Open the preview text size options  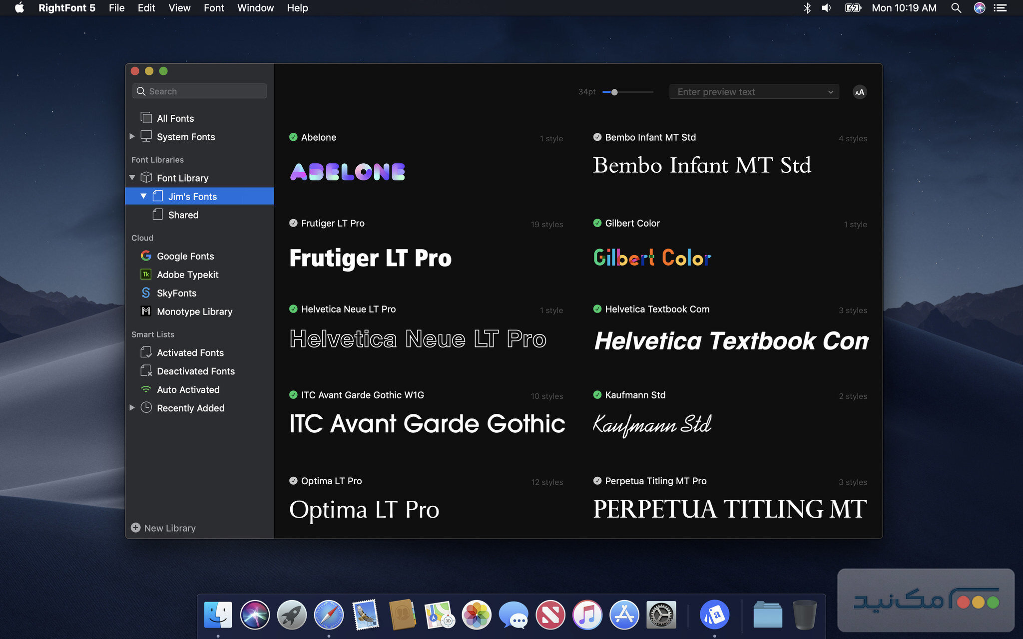(860, 91)
